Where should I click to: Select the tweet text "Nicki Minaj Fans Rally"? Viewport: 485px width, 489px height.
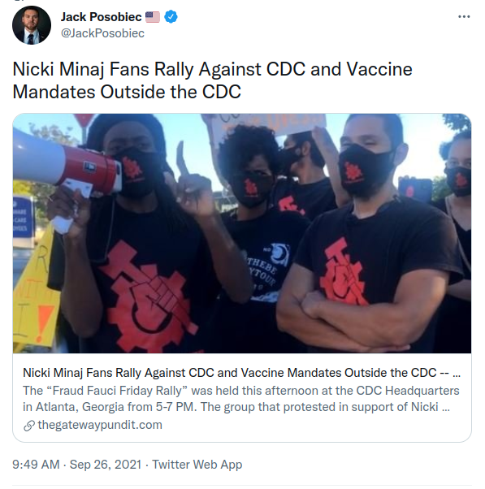[103, 69]
